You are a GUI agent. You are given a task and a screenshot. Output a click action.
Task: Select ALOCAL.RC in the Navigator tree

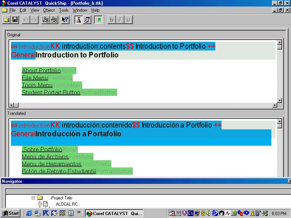(x=67, y=204)
